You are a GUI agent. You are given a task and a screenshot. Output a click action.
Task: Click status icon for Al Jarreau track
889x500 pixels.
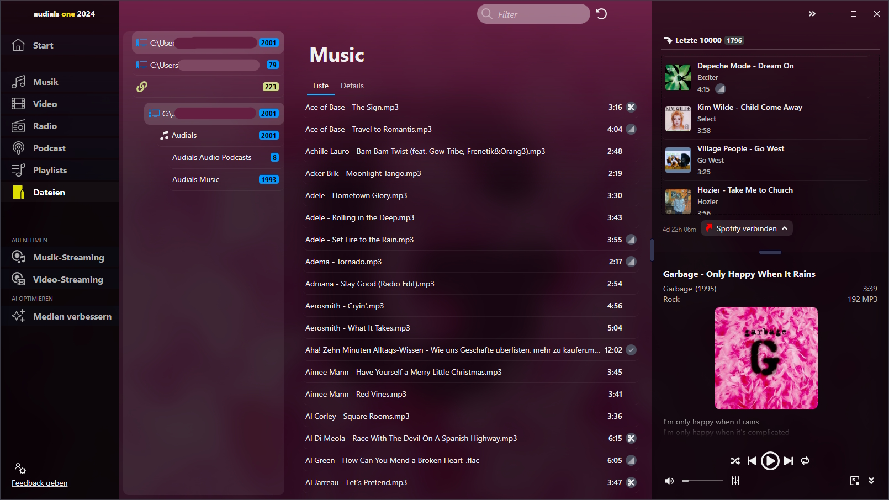point(631,482)
